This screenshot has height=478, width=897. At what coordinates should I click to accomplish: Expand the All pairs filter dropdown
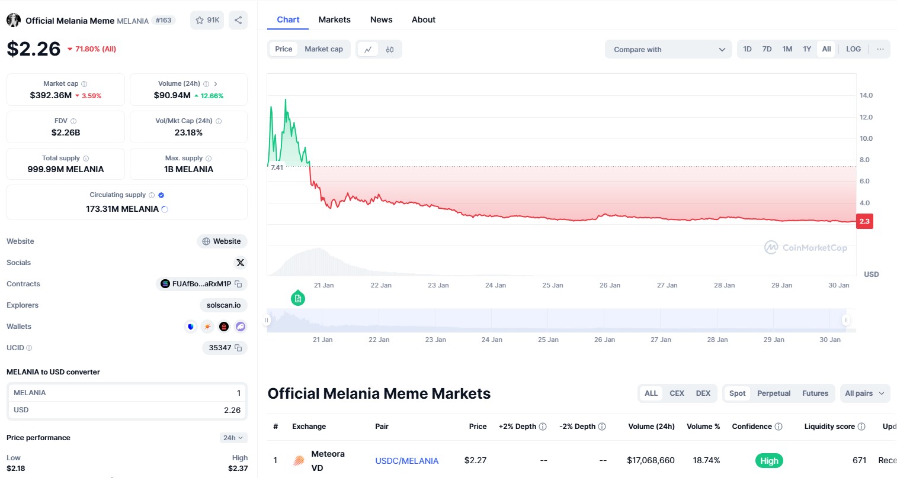[x=865, y=393]
